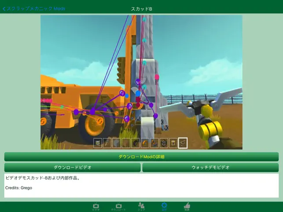Click the Credits: Grego text
The image size is (283, 212).
[18, 188]
